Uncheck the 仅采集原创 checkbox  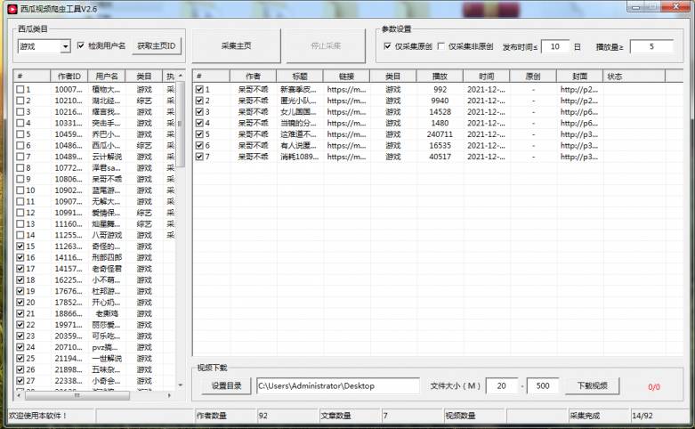387,46
